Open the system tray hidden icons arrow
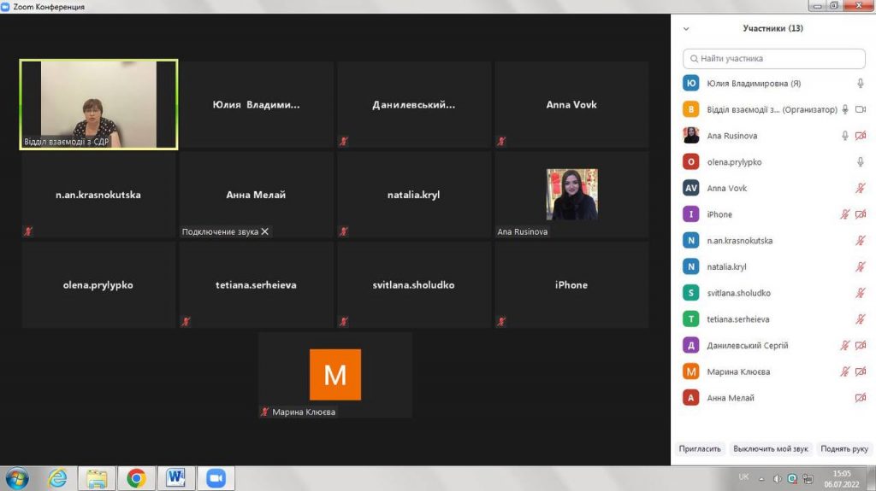This screenshot has width=876, height=491. 763,478
